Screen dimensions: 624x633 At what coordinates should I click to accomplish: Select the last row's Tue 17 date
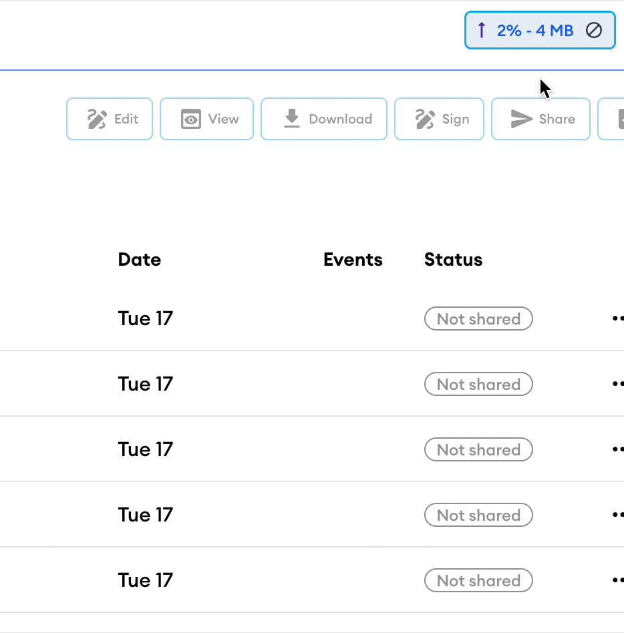(146, 580)
